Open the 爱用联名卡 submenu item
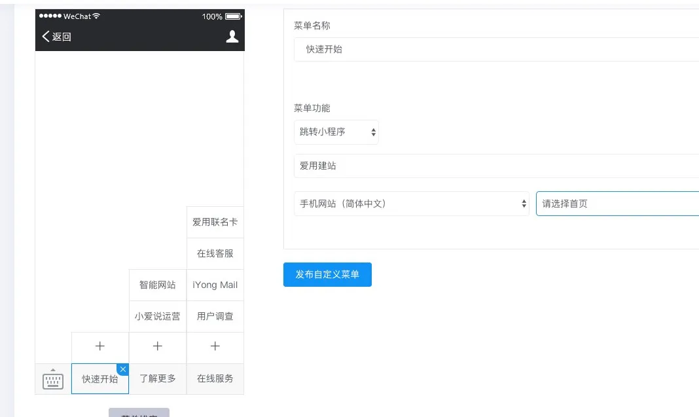The height and width of the screenshot is (417, 699). coord(215,222)
